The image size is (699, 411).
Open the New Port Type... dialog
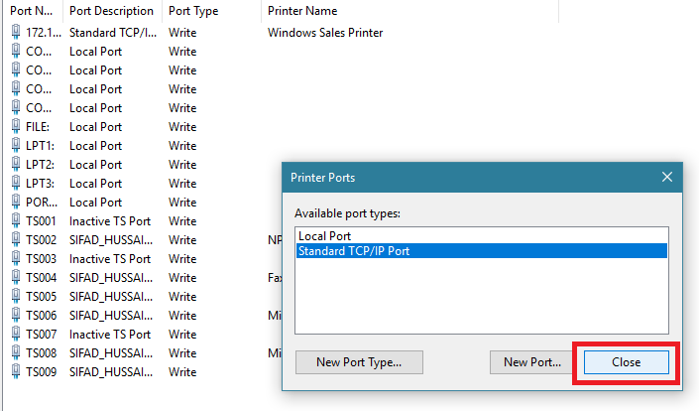point(359,362)
